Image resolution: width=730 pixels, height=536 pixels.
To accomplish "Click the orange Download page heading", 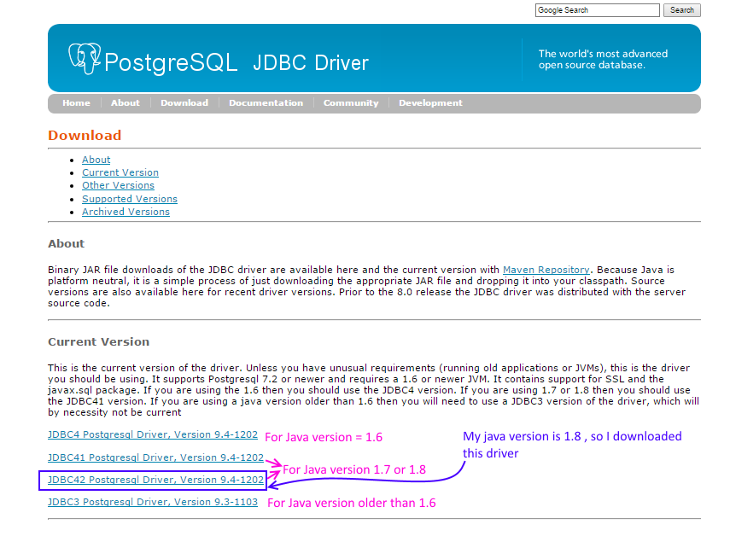I will 85,136.
